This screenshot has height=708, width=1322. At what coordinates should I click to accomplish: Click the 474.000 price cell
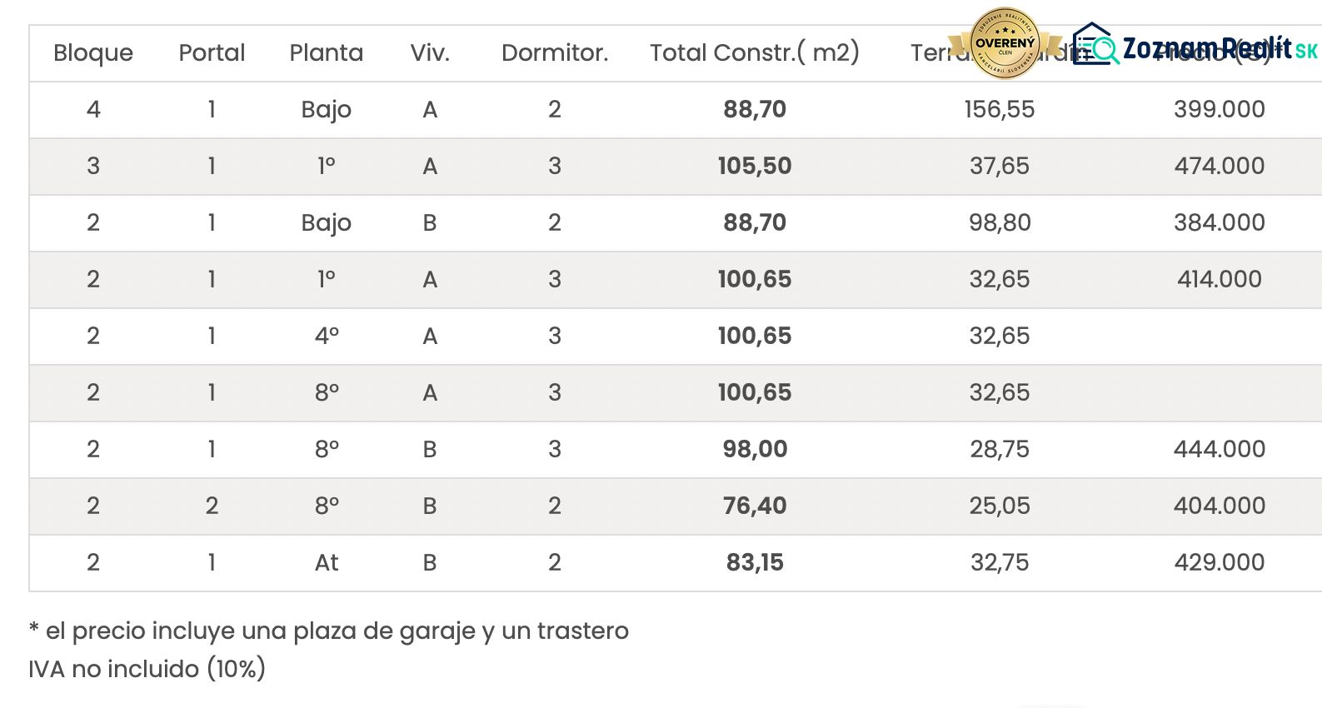point(1220,166)
